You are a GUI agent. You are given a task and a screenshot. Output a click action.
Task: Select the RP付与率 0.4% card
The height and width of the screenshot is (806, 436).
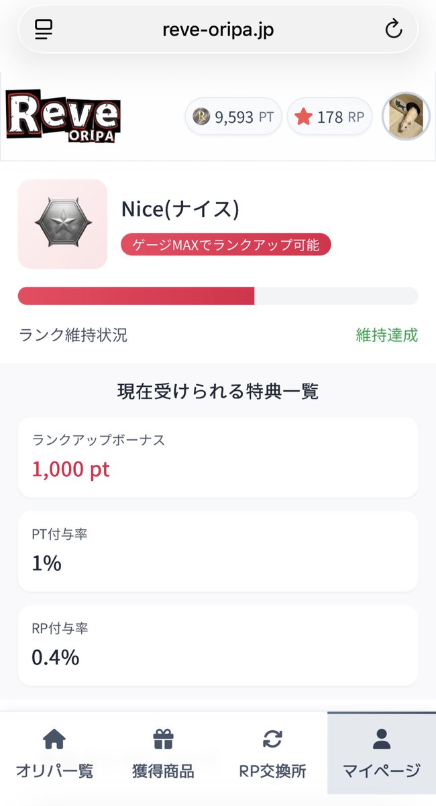click(x=218, y=645)
